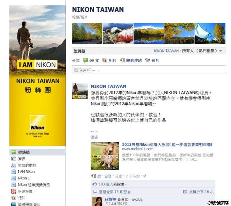Choose the 相片 photo share icon
The width and height of the screenshot is (231, 206).
tap(105, 60)
